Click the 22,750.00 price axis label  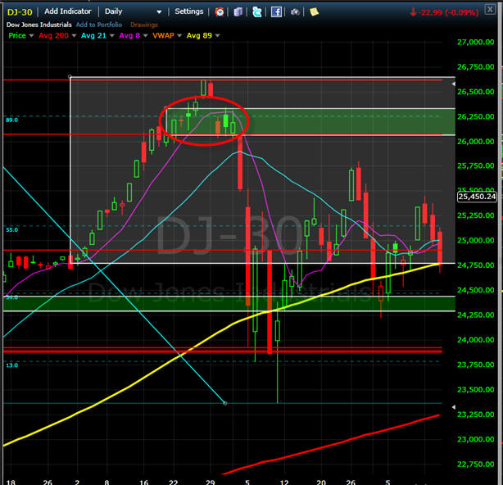point(475,465)
